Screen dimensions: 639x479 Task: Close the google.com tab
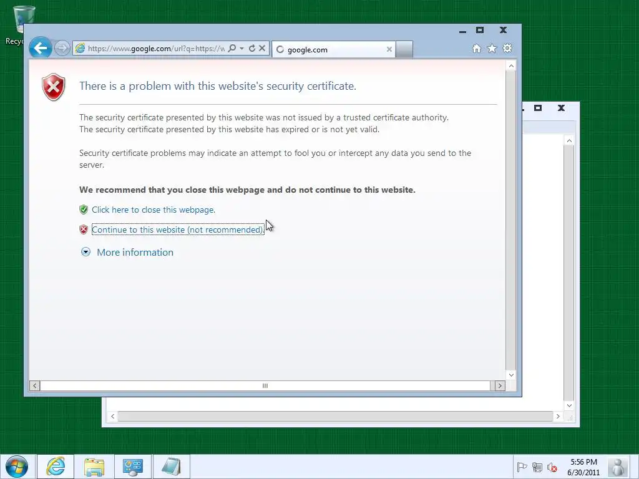tap(389, 49)
